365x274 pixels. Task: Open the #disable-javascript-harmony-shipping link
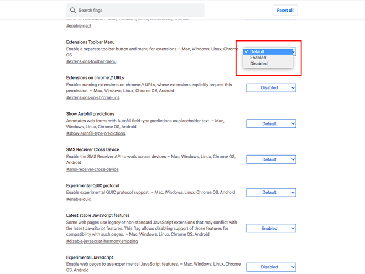pyautogui.click(x=102, y=241)
